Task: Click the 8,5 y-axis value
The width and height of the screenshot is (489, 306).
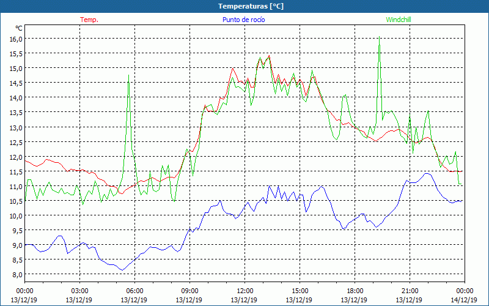Action: [x=18, y=260]
